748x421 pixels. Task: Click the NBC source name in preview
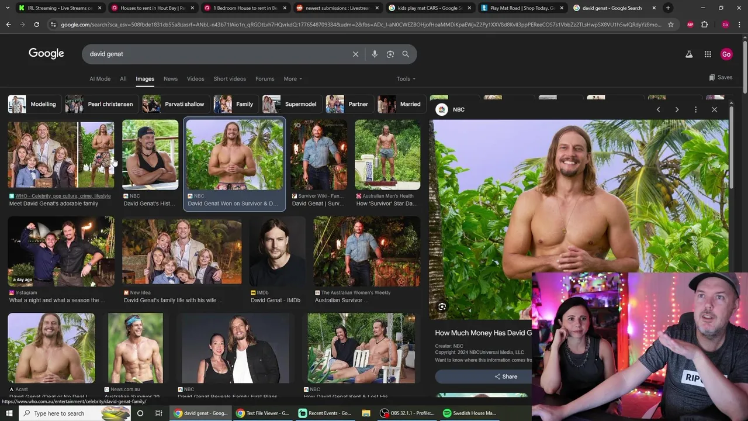pos(459,109)
